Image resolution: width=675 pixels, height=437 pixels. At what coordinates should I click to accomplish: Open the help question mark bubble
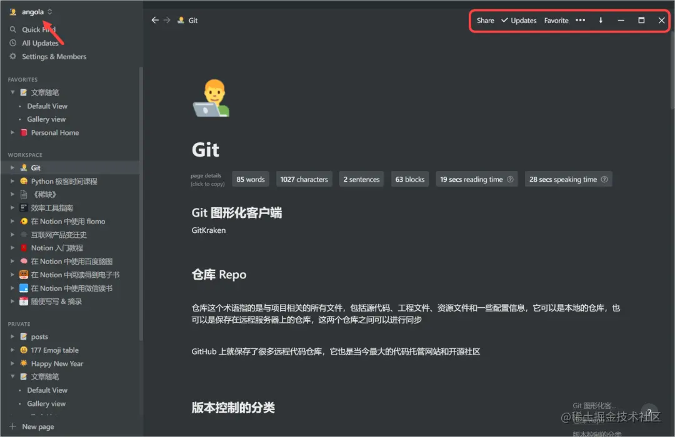[649, 412]
